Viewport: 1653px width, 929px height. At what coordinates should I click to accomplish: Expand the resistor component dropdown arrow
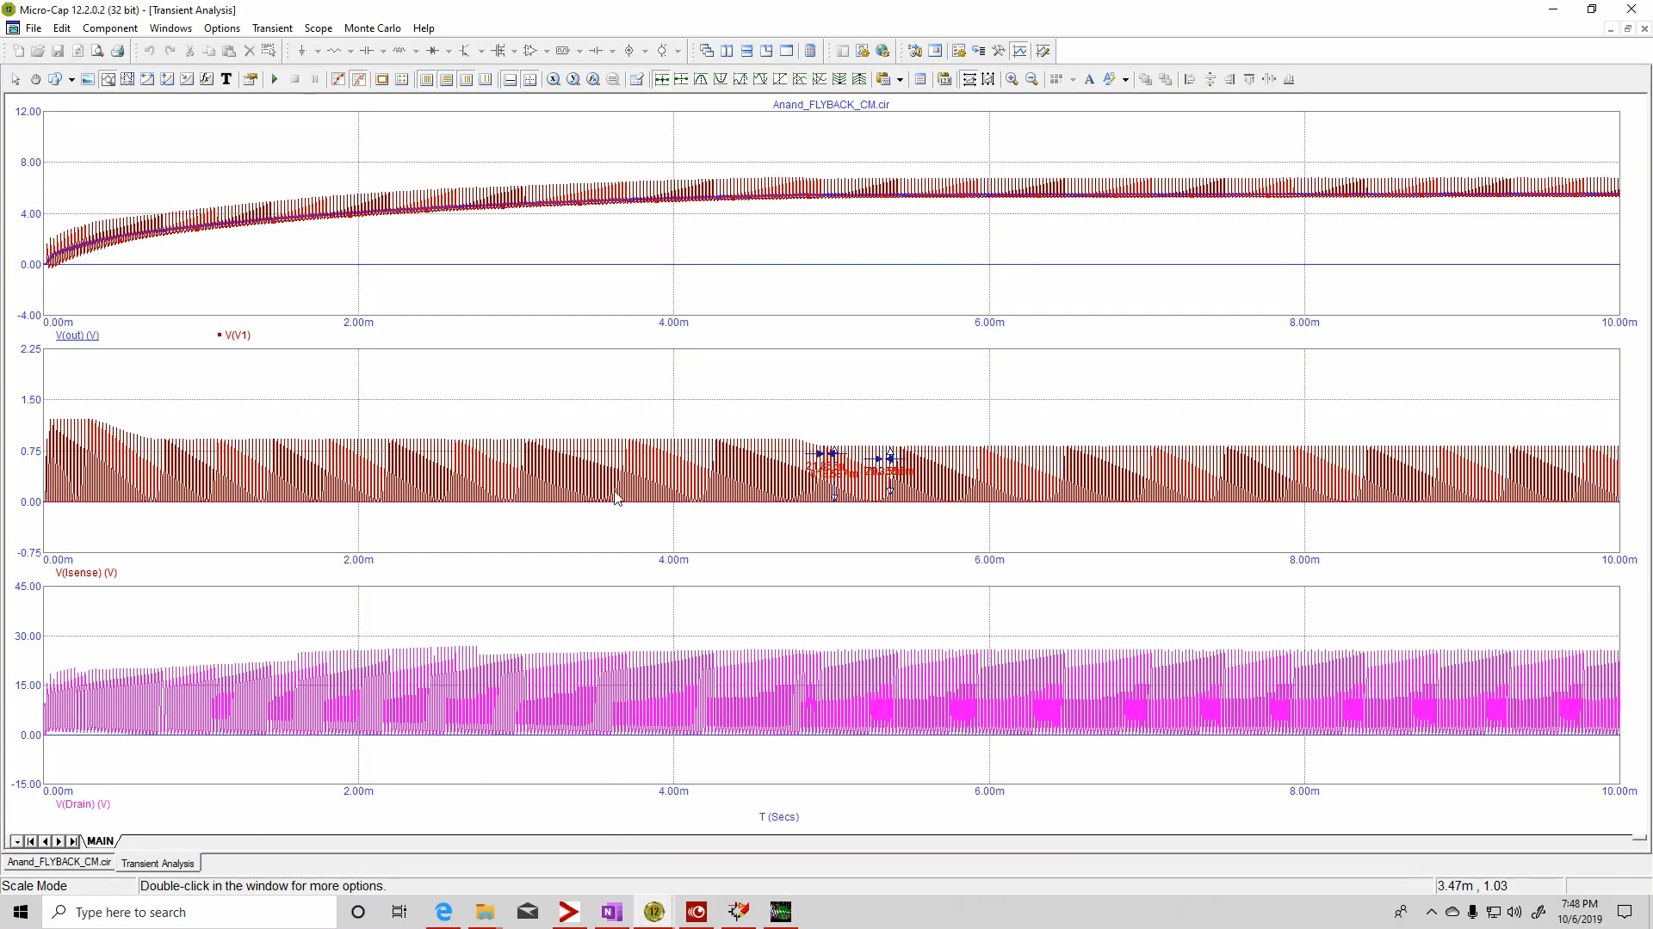[x=350, y=51]
